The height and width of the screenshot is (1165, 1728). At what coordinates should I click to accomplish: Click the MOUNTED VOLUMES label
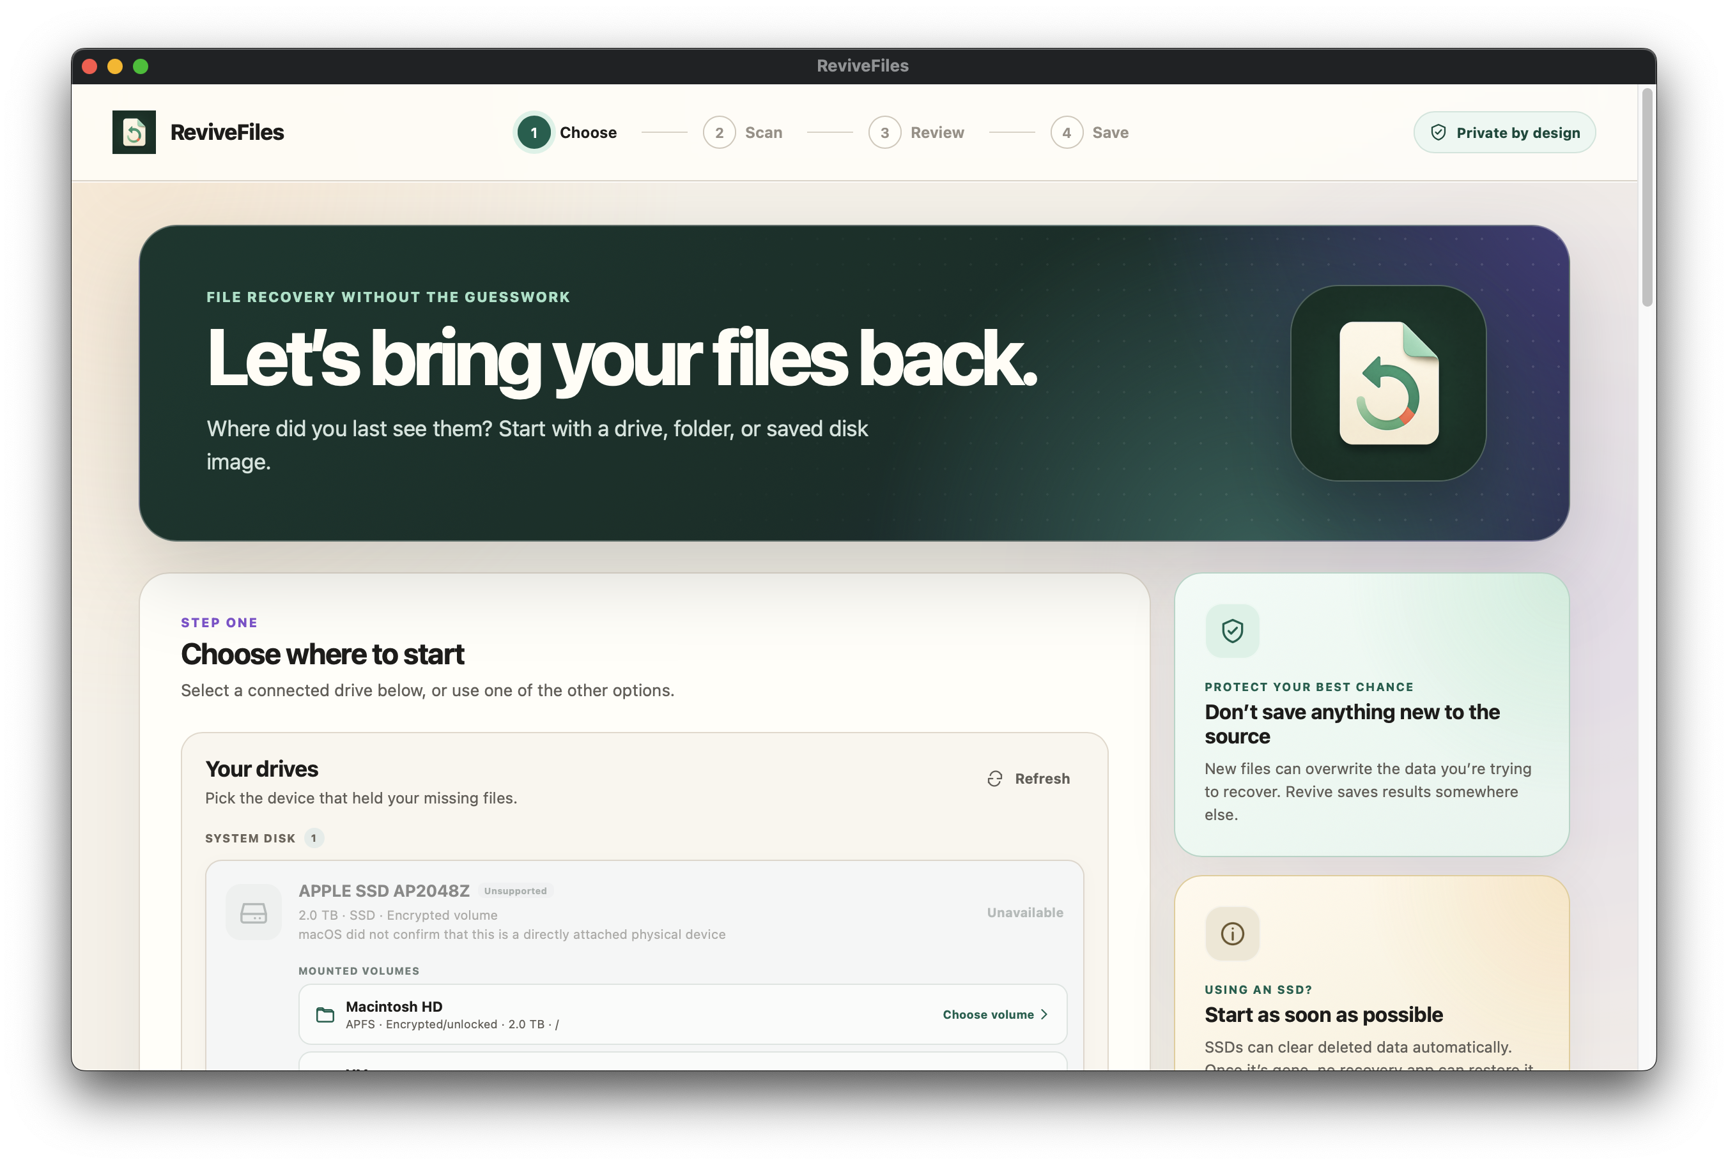(x=359, y=971)
